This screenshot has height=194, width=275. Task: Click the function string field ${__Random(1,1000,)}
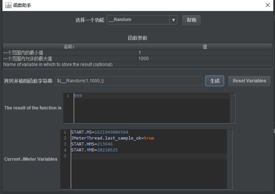click(129, 81)
